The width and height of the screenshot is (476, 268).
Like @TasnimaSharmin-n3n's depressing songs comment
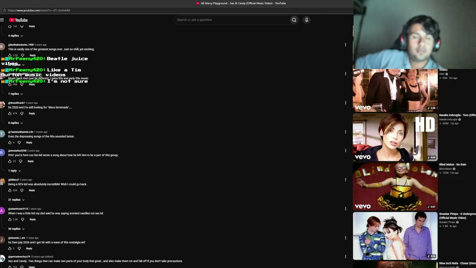[x=10, y=143]
